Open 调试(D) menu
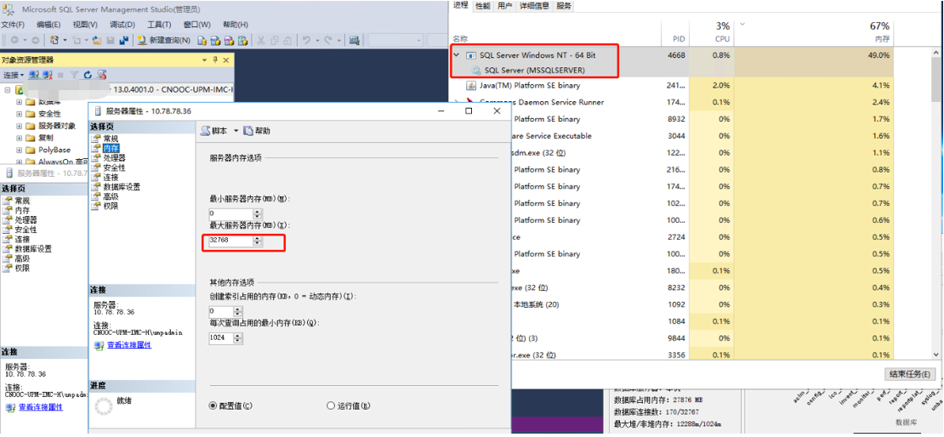This screenshot has width=944, height=437. click(x=122, y=25)
